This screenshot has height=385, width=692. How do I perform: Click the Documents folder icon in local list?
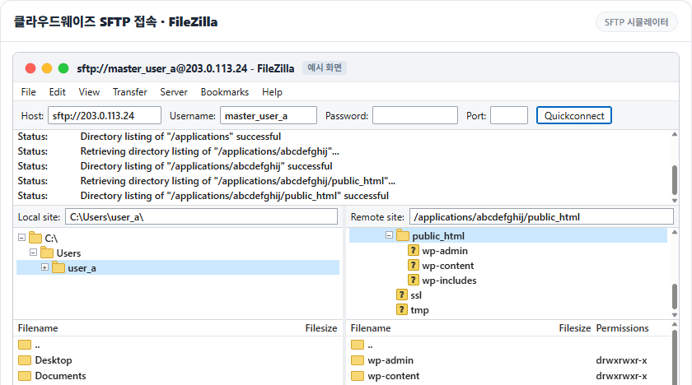click(x=25, y=376)
